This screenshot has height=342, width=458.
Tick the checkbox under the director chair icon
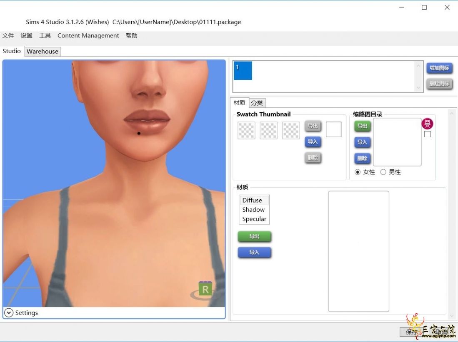tap(427, 134)
